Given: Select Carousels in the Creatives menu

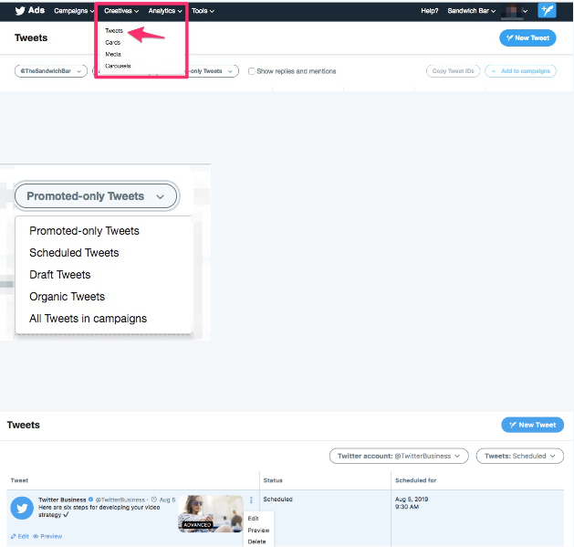Looking at the screenshot, I should (x=118, y=66).
